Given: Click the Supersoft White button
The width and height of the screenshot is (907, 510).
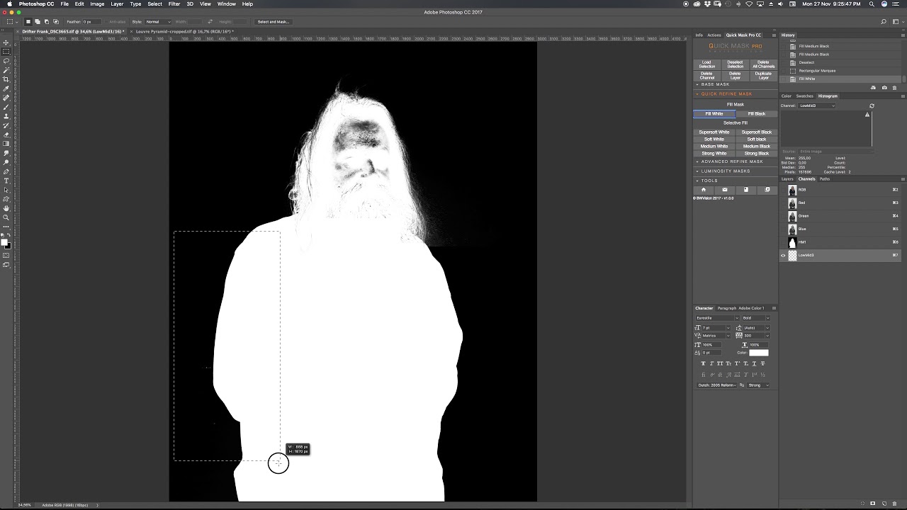Looking at the screenshot, I should [714, 132].
